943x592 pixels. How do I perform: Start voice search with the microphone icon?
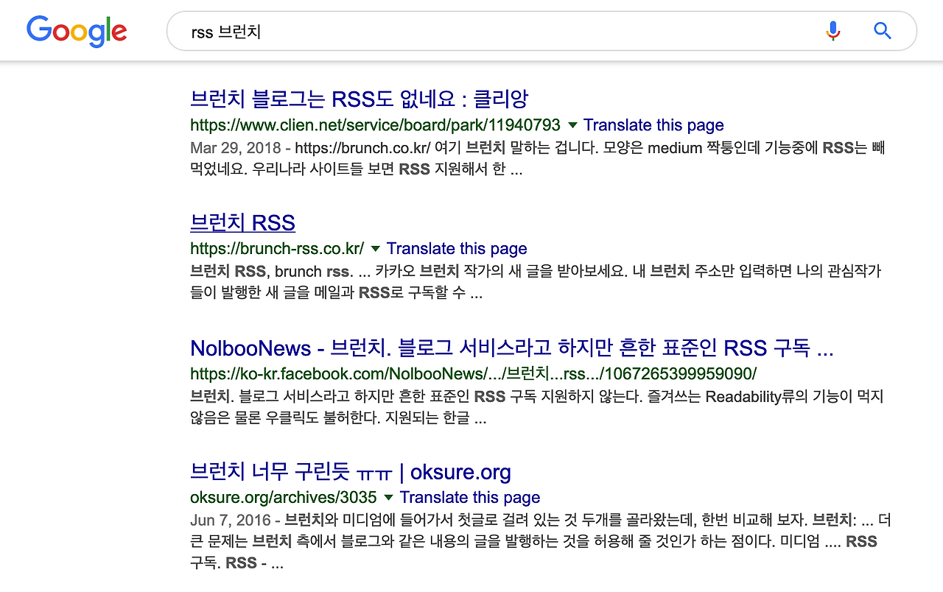[x=833, y=31]
